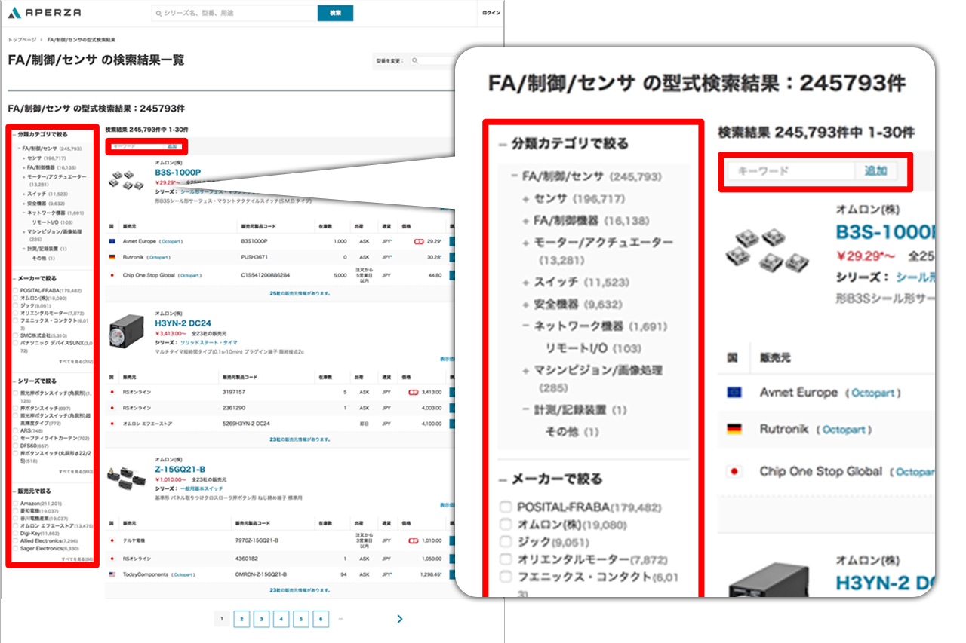
Task: Collapse the メーカーで絞る section in the enlarged view
Action: click(x=503, y=479)
